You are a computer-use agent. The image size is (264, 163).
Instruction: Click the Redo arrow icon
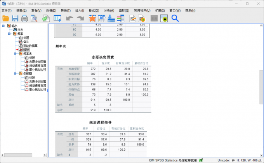click(x=80, y=18)
